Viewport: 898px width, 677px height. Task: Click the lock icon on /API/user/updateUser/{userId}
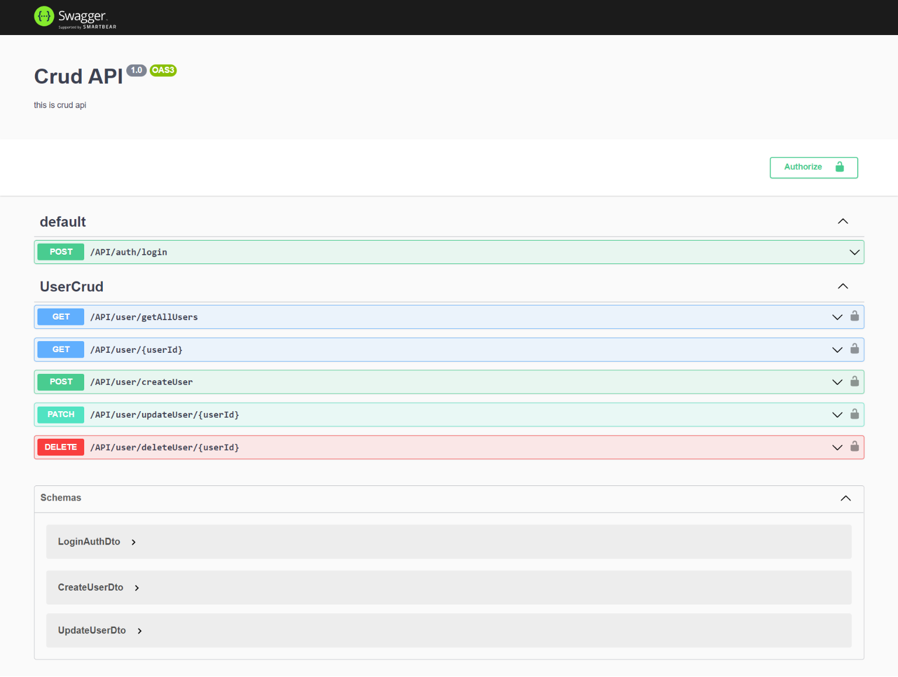click(x=854, y=414)
